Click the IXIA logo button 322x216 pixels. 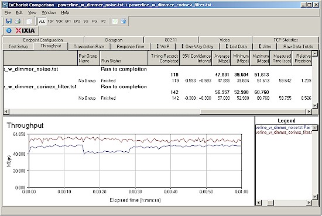(x=25, y=30)
